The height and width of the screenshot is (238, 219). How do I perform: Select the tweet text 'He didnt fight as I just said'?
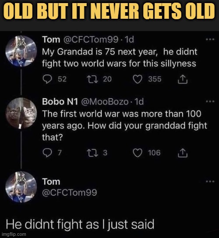[x=80, y=224]
